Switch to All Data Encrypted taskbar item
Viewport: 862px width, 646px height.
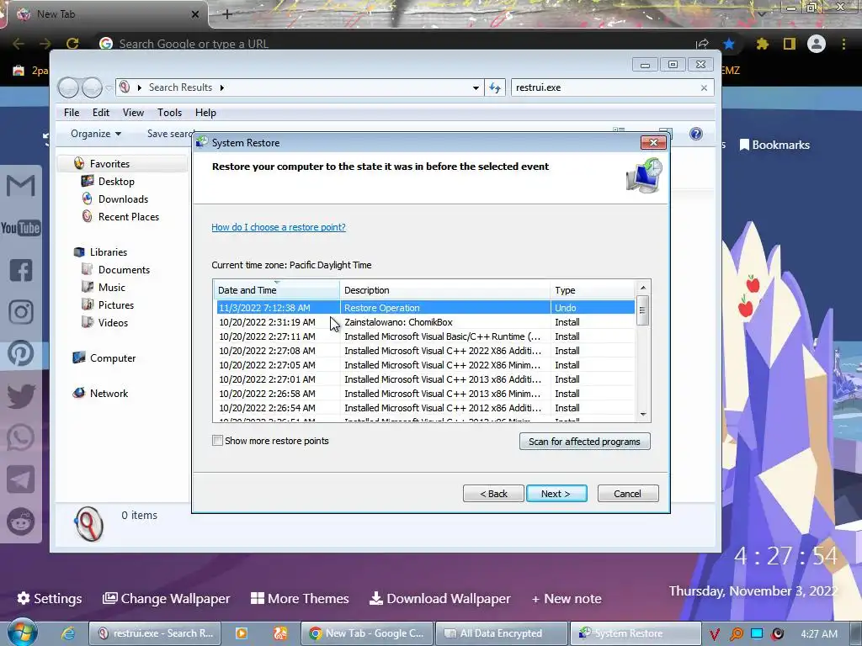coord(501,633)
